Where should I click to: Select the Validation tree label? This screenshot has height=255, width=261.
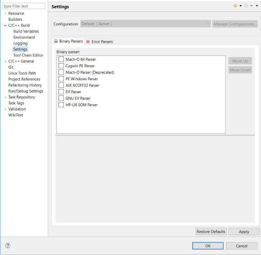(17, 109)
